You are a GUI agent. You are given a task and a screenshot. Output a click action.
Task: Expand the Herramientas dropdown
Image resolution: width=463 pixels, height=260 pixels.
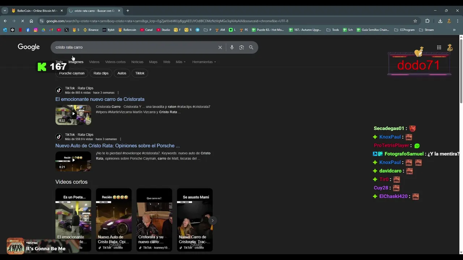click(204, 62)
